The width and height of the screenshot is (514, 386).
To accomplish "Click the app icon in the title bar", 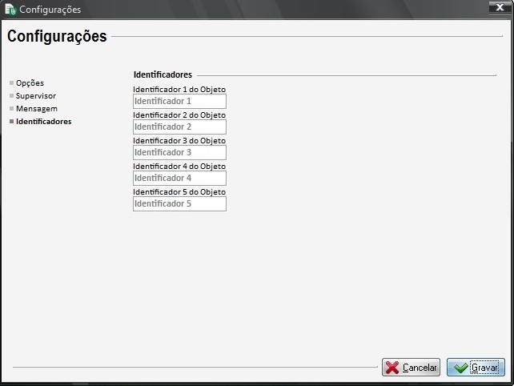I will click(x=10, y=10).
